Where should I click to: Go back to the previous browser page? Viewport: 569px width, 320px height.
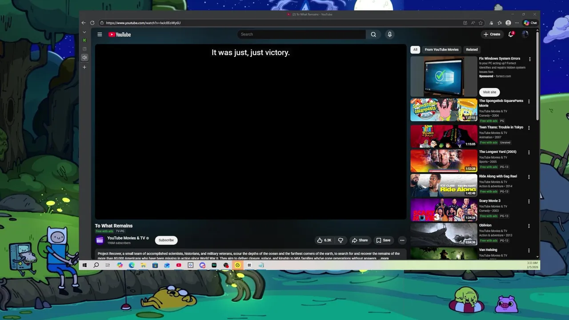pyautogui.click(x=83, y=23)
